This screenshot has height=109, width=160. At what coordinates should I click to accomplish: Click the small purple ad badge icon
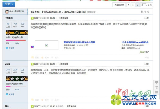pyautogui.click(x=32, y=47)
